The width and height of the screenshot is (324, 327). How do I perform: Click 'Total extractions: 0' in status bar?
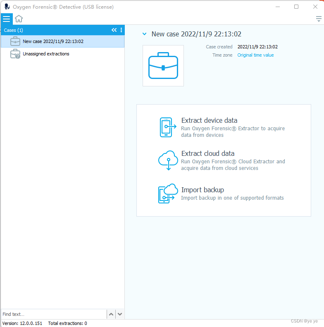click(x=67, y=323)
